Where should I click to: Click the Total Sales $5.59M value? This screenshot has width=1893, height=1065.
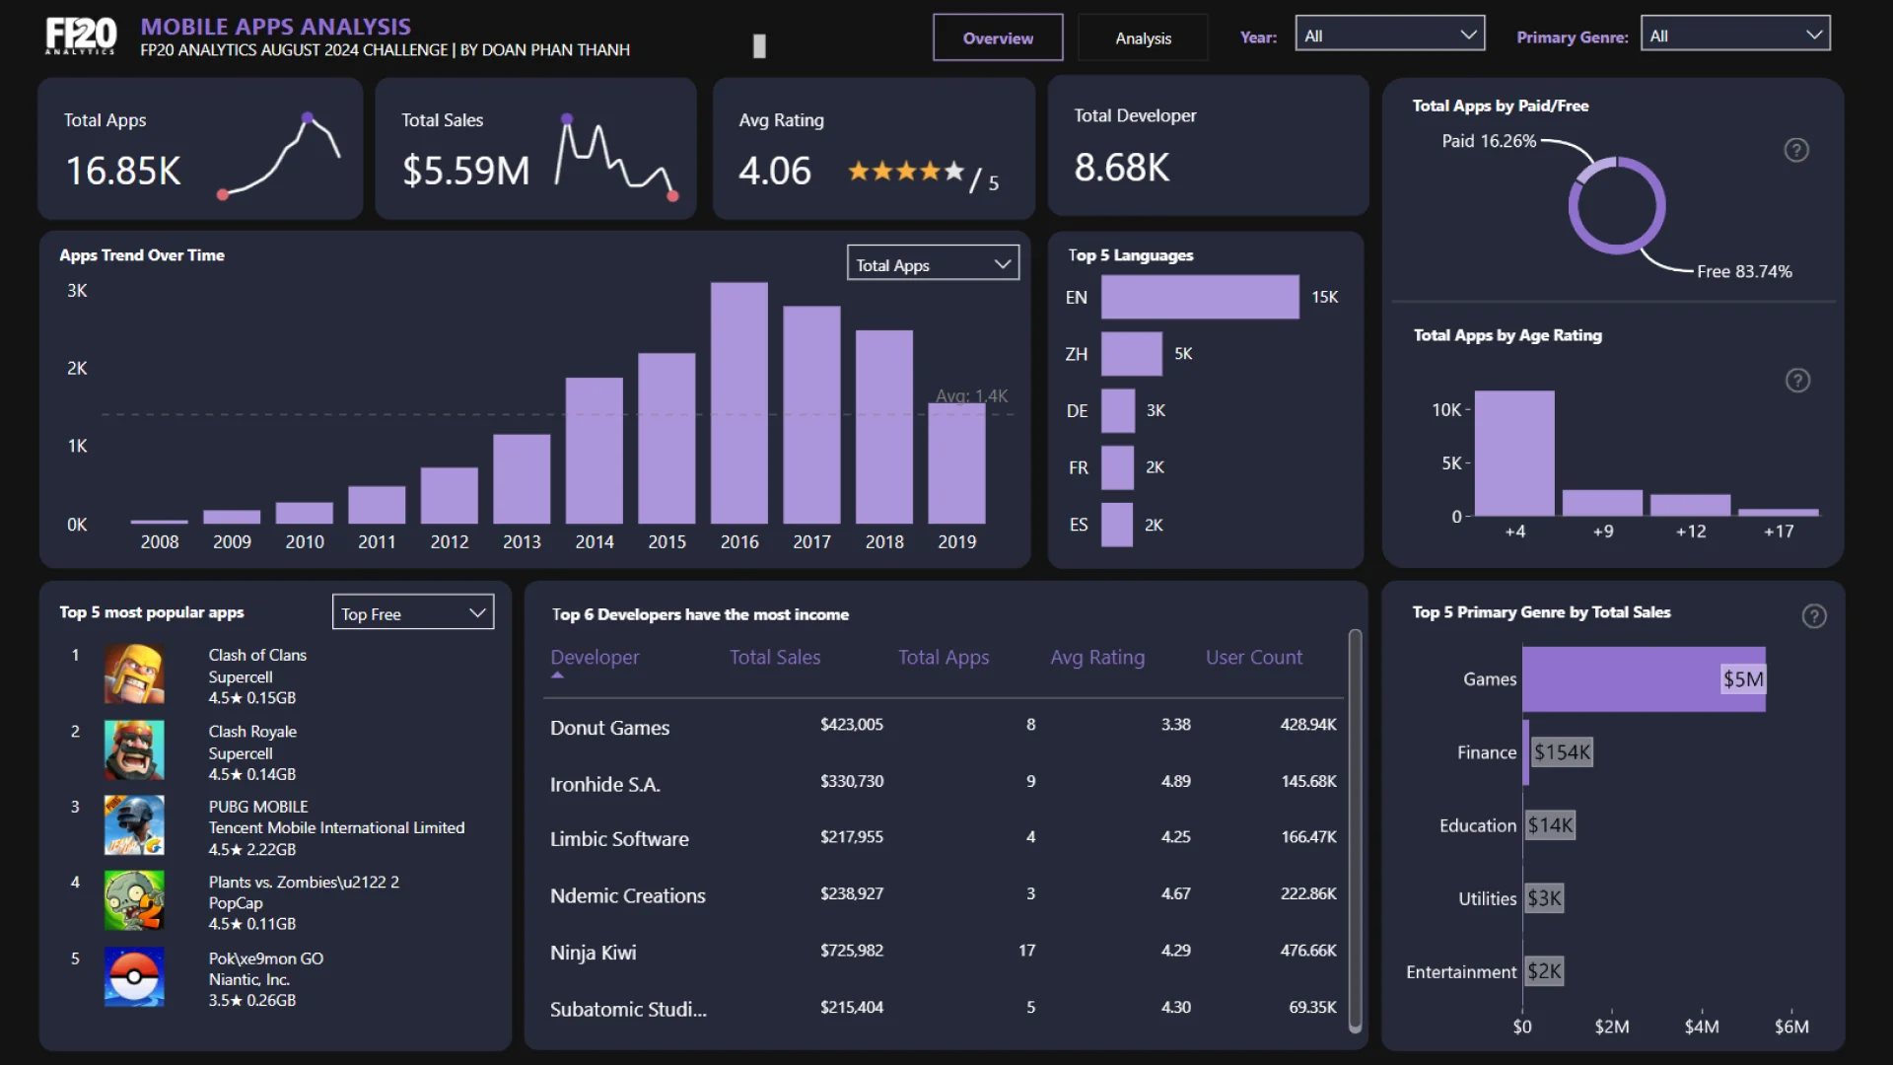(465, 172)
